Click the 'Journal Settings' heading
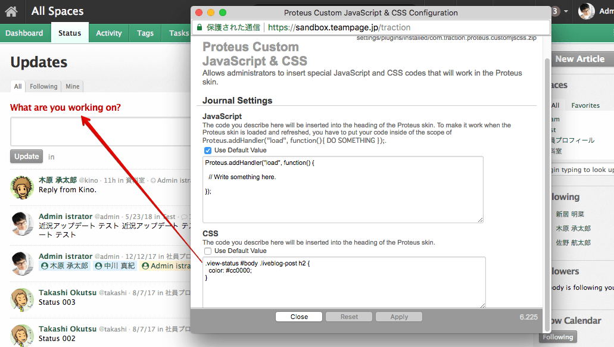The width and height of the screenshot is (614, 347). [x=237, y=101]
